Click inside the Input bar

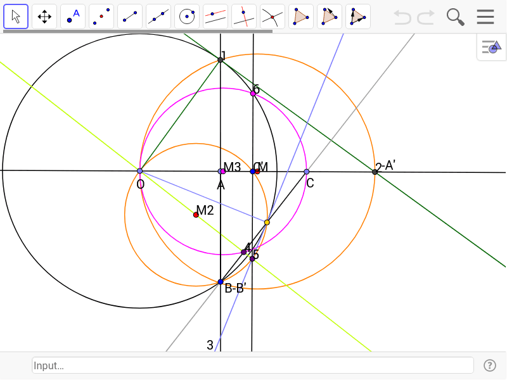click(x=252, y=365)
